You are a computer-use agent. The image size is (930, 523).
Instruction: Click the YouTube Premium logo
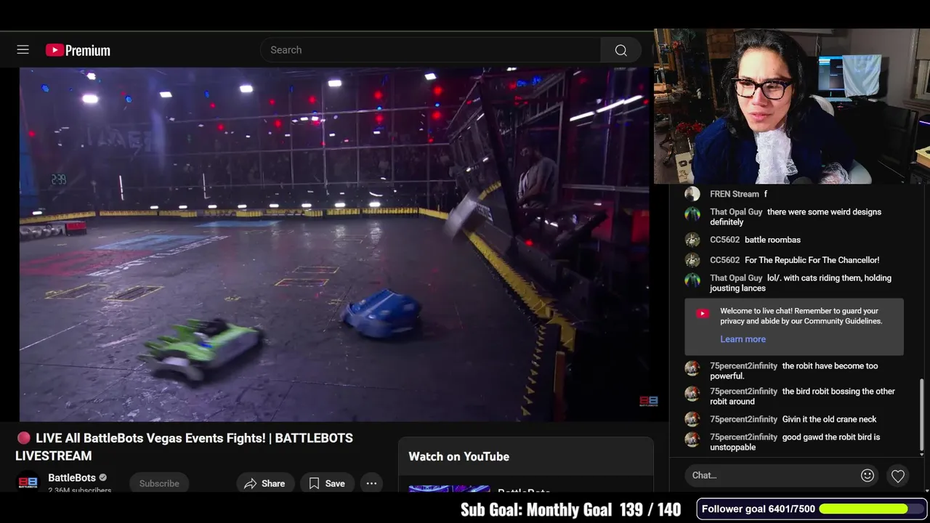click(x=78, y=50)
